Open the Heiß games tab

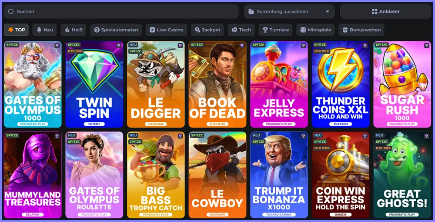[x=74, y=30]
